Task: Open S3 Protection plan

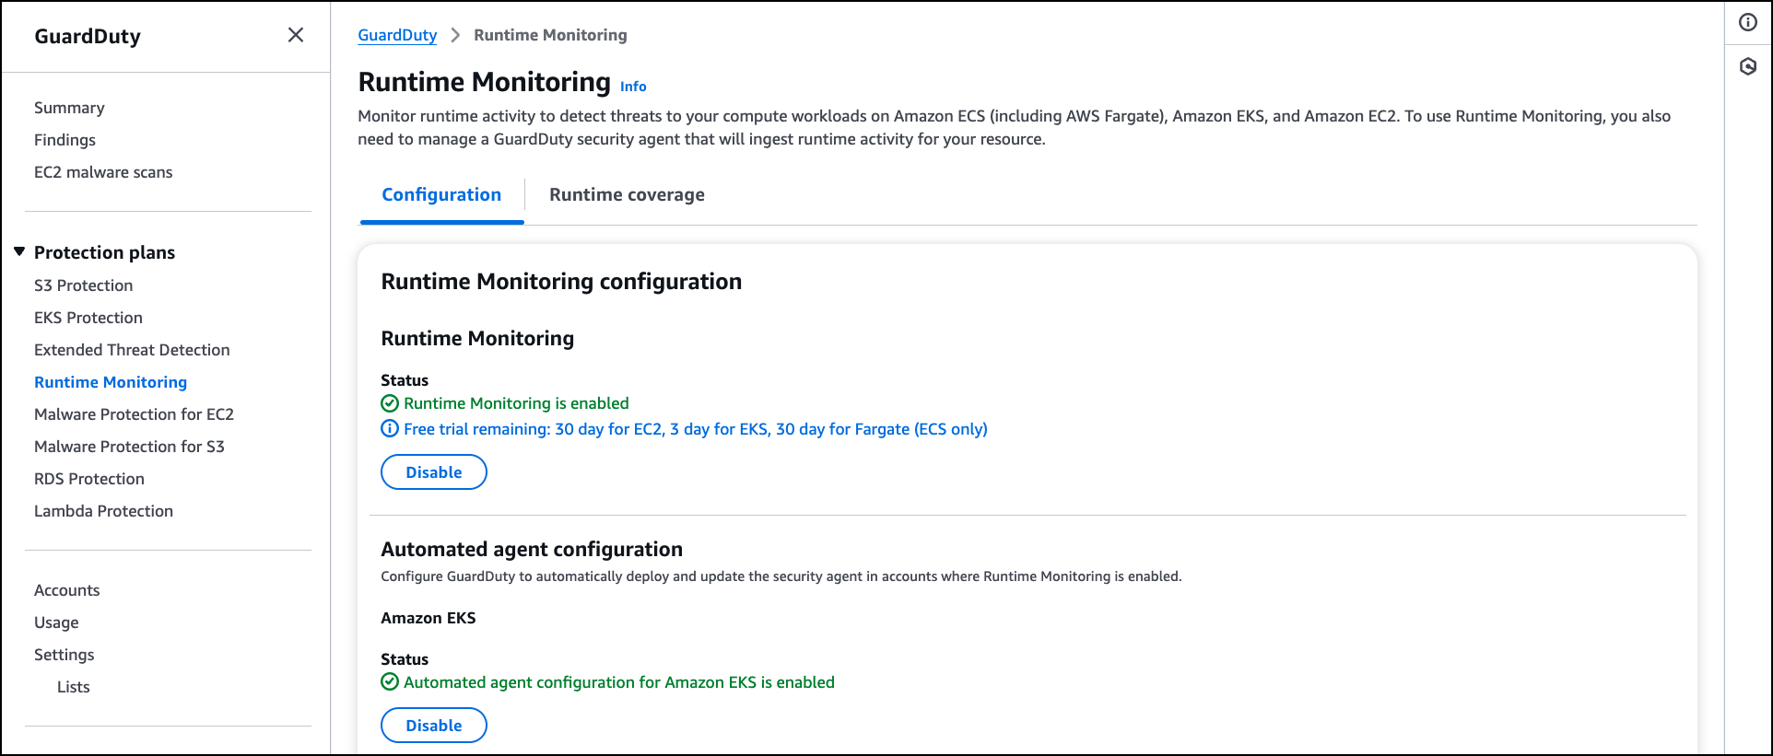Action: [x=83, y=285]
